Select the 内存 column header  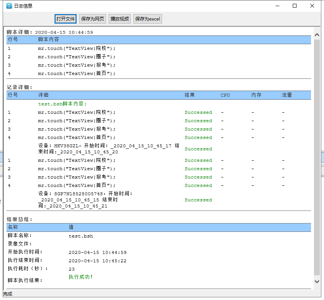(x=256, y=95)
